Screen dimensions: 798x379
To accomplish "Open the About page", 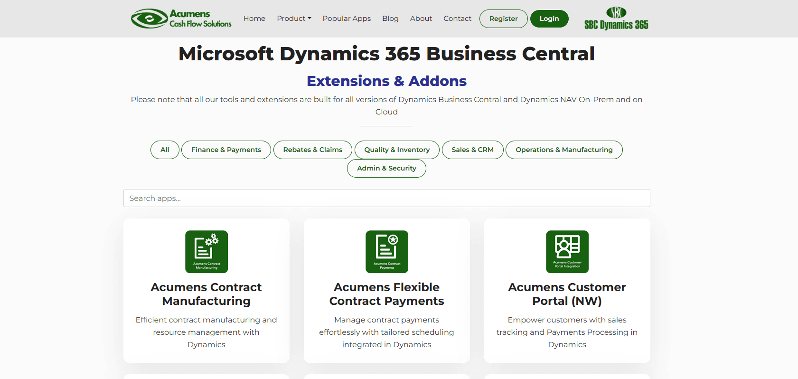I will click(421, 19).
